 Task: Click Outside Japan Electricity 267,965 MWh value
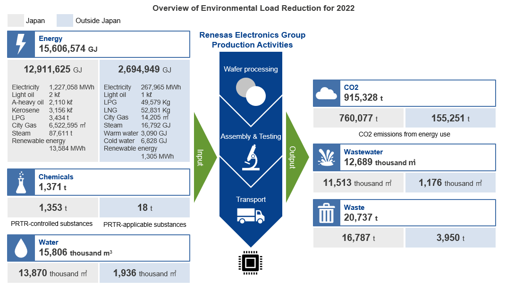pos(161,87)
